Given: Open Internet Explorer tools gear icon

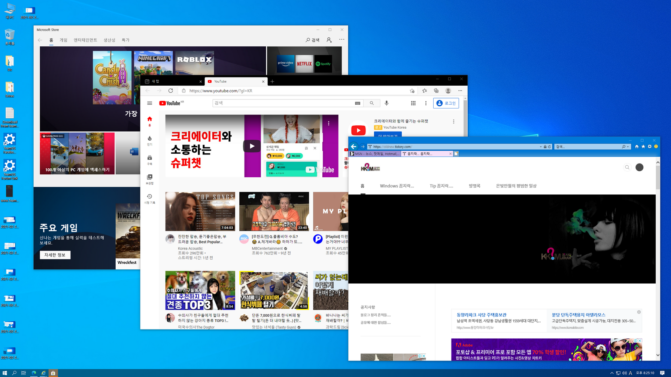Looking at the screenshot, I should click(650, 147).
